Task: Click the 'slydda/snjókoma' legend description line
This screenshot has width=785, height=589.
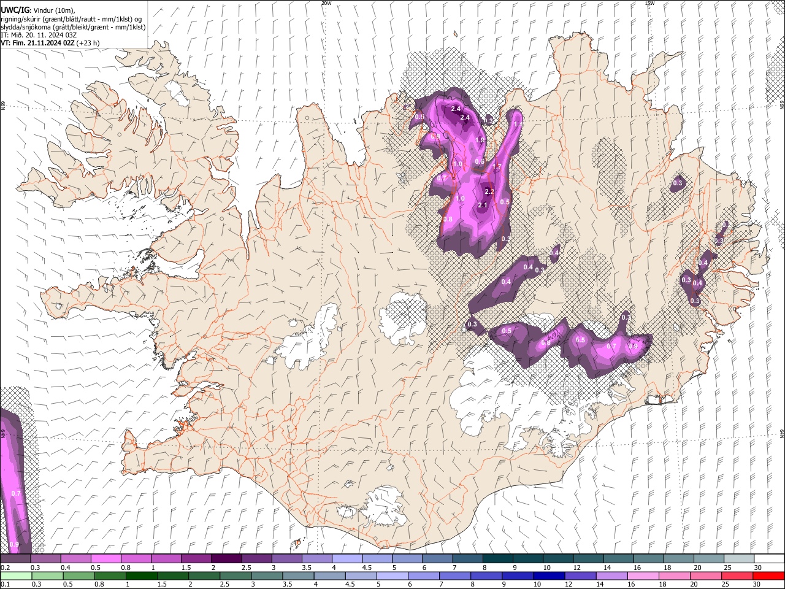Action: (73, 28)
